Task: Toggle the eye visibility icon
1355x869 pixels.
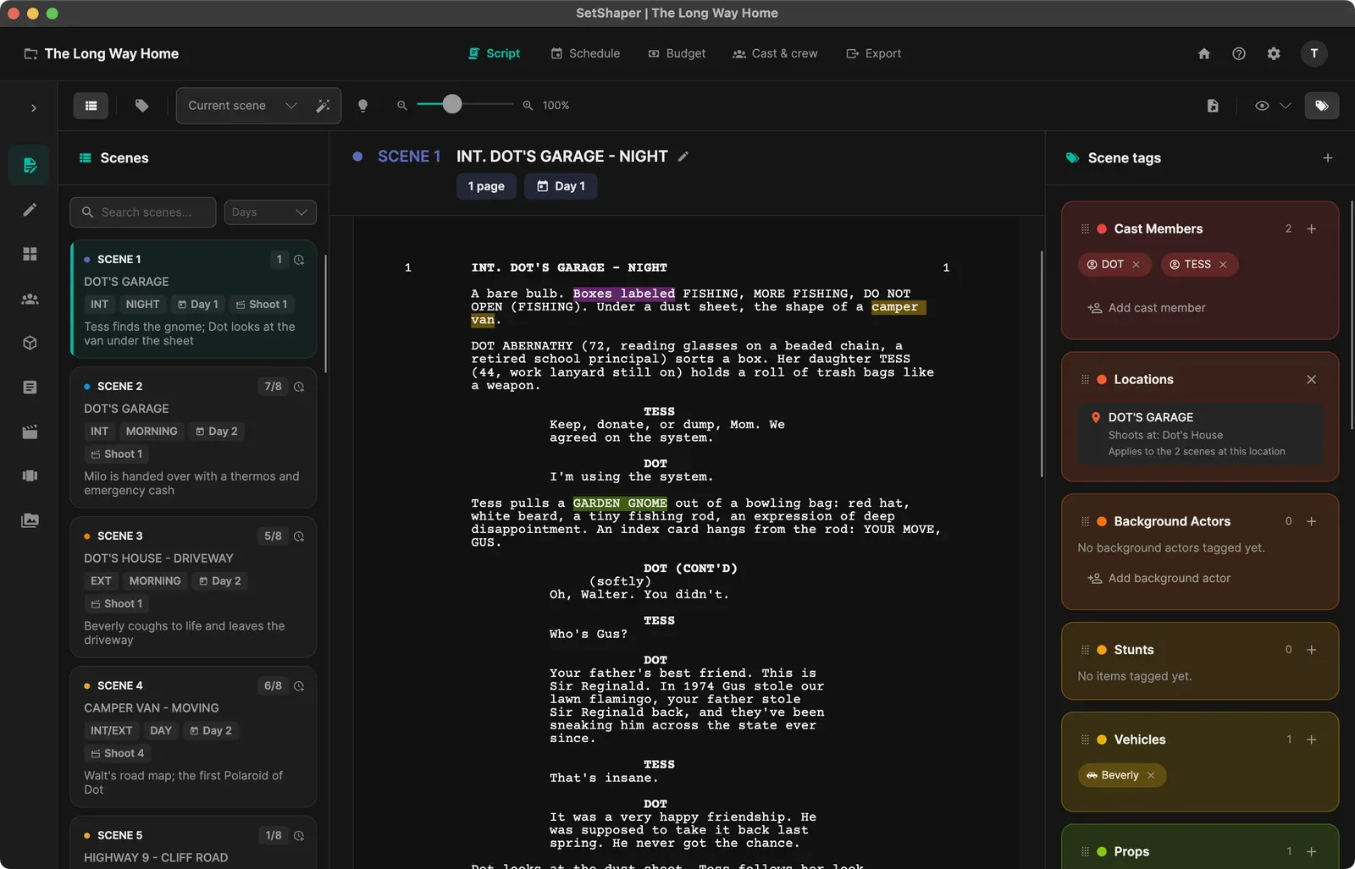Action: [x=1262, y=106]
